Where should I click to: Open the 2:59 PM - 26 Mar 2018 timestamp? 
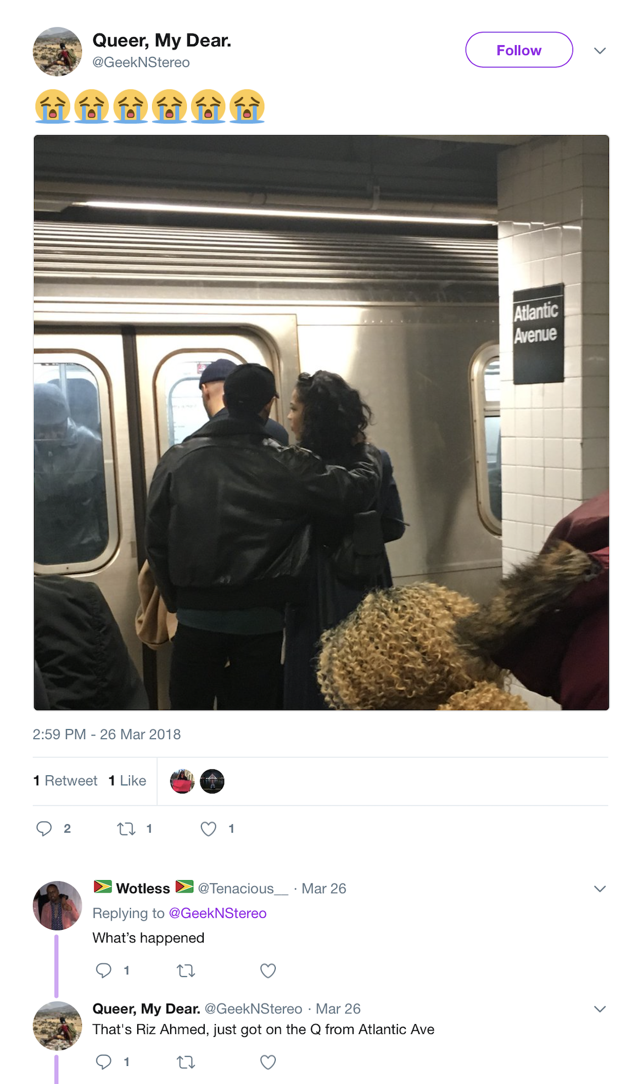(x=107, y=734)
